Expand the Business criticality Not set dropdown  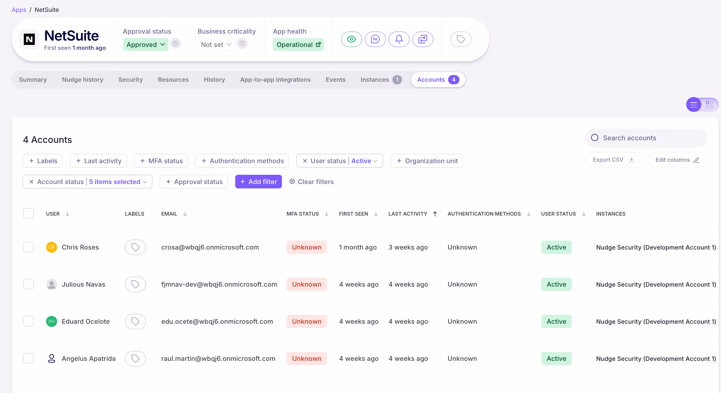pos(216,44)
